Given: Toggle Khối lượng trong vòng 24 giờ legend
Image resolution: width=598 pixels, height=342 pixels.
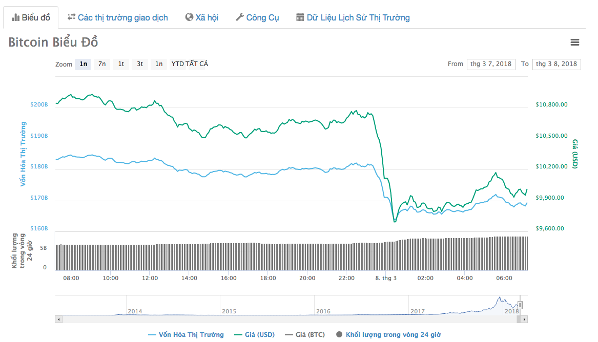Looking at the screenshot, I should (x=388, y=335).
